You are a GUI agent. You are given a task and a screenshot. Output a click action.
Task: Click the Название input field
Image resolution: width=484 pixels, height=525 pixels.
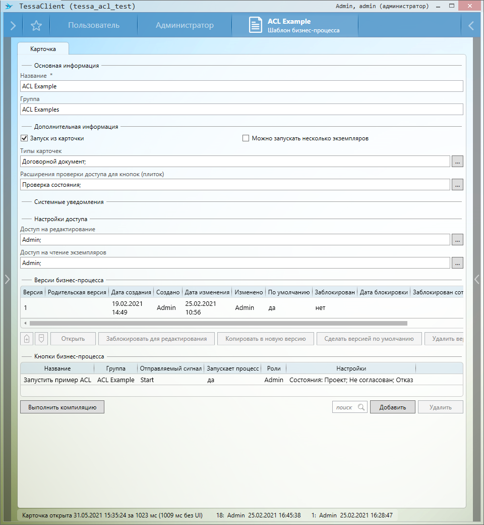tap(241, 86)
